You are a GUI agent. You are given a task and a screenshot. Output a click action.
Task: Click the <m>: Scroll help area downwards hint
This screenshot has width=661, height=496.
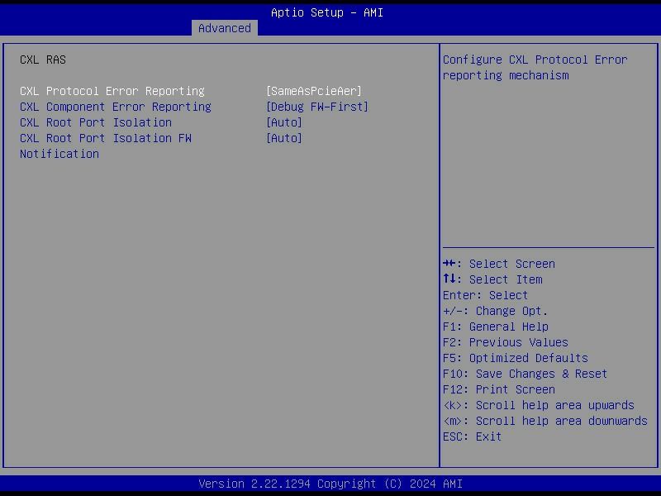click(x=545, y=421)
